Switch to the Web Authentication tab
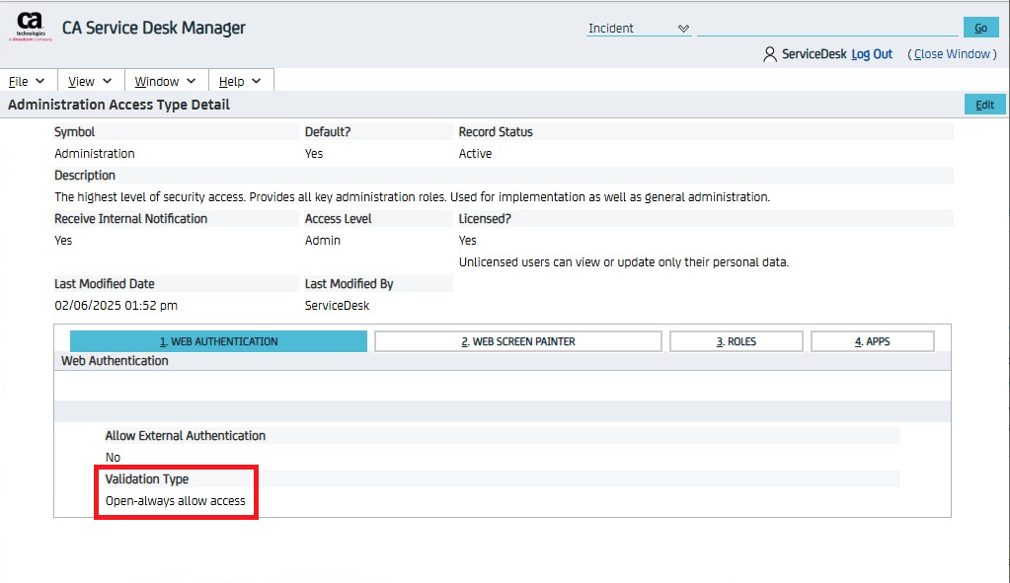This screenshot has height=583, width=1010. tap(218, 341)
